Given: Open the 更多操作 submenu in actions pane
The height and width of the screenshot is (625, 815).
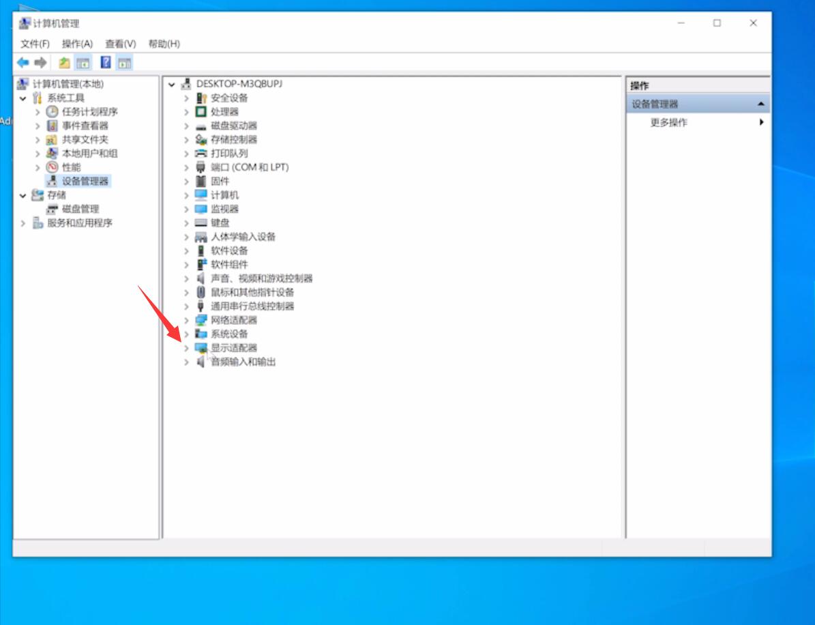Looking at the screenshot, I should coord(698,122).
